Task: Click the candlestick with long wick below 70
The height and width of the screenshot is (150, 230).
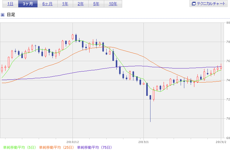Action: (150, 108)
